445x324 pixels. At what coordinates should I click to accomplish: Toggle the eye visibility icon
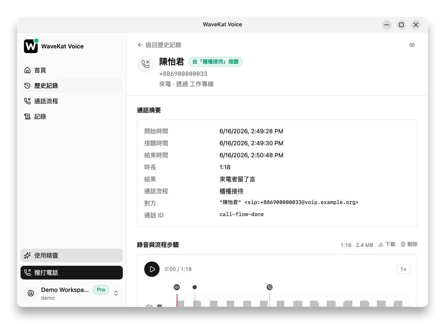[x=412, y=45]
